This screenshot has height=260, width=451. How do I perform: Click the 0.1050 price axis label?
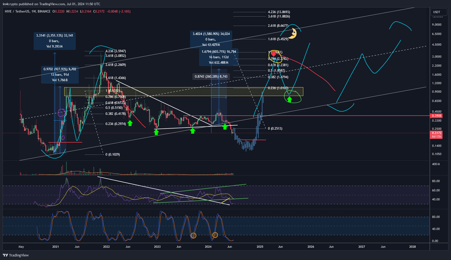(x=437, y=154)
